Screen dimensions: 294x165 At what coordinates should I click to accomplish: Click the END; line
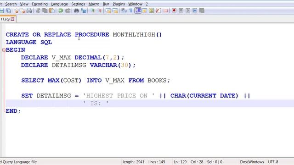13,111
